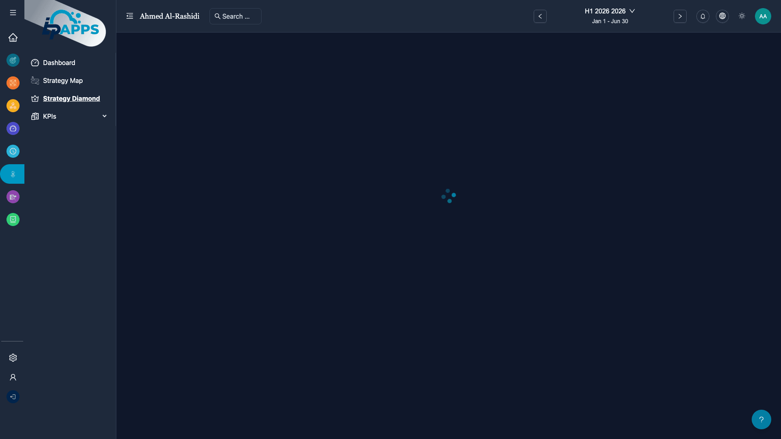
Task: Toggle light theme with sun icon
Action: tap(742, 16)
